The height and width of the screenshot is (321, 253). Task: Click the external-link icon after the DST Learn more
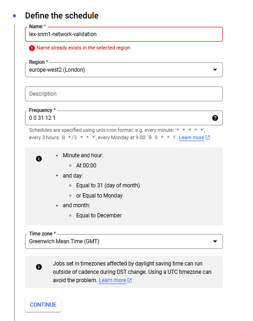(130, 280)
